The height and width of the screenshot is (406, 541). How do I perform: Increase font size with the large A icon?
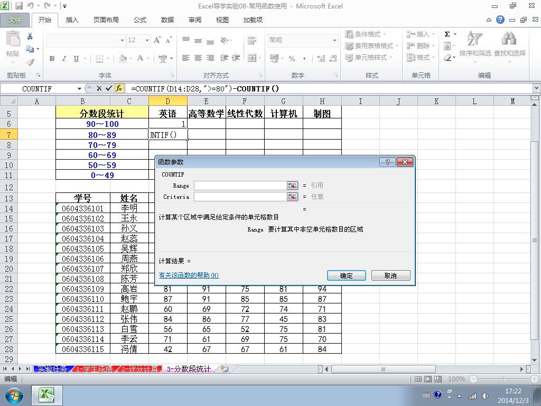coord(157,40)
